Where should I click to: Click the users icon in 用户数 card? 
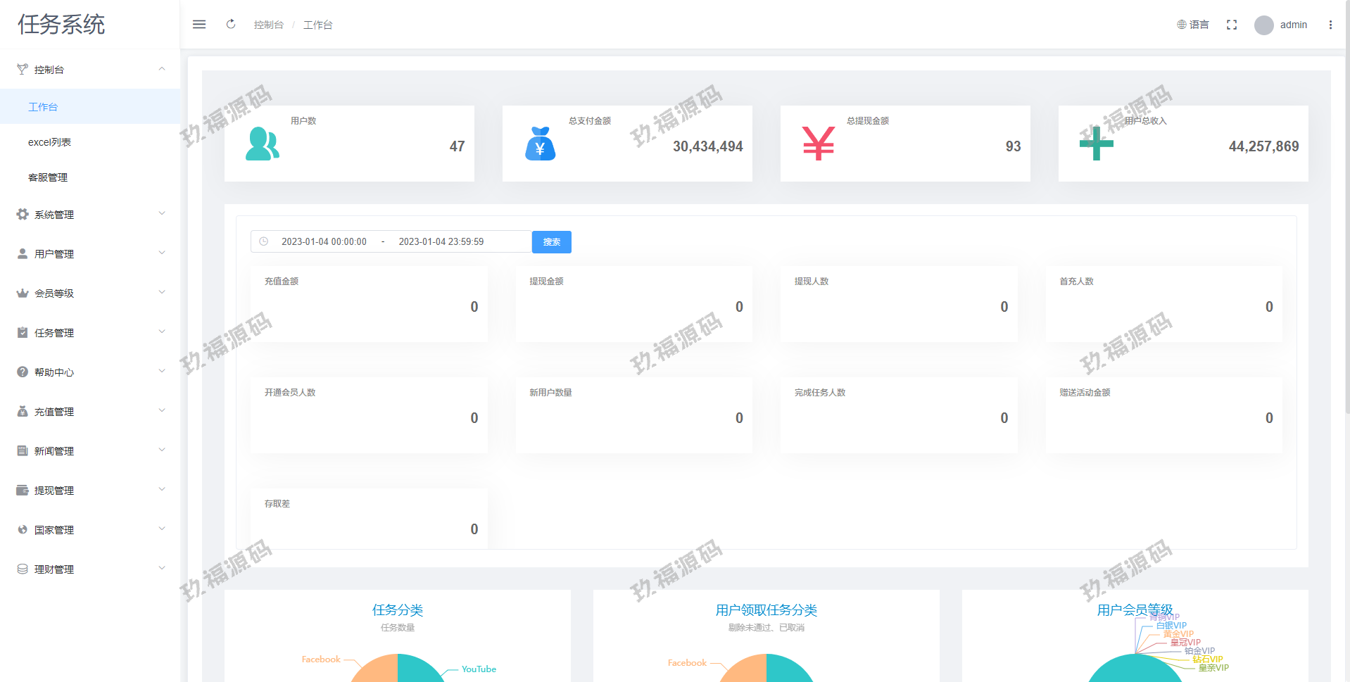[262, 144]
